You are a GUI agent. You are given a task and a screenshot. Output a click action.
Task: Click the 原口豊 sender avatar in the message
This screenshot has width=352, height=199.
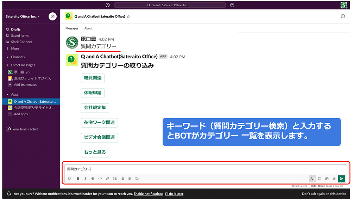pos(72,43)
